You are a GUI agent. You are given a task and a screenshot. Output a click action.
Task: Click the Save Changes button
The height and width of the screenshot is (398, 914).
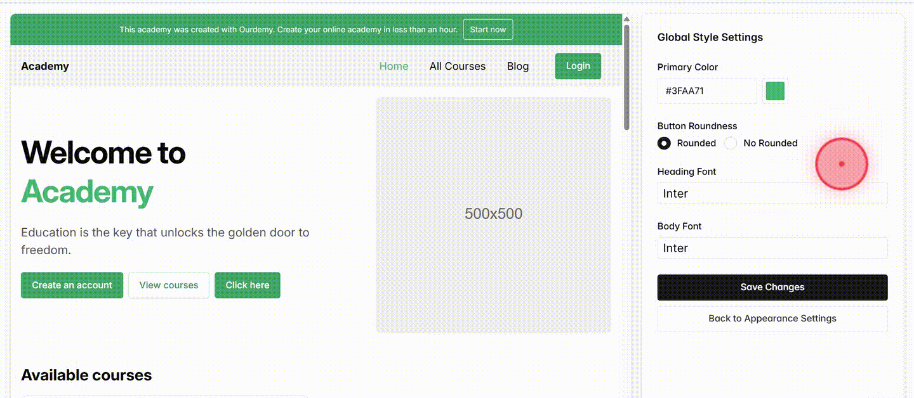point(772,287)
